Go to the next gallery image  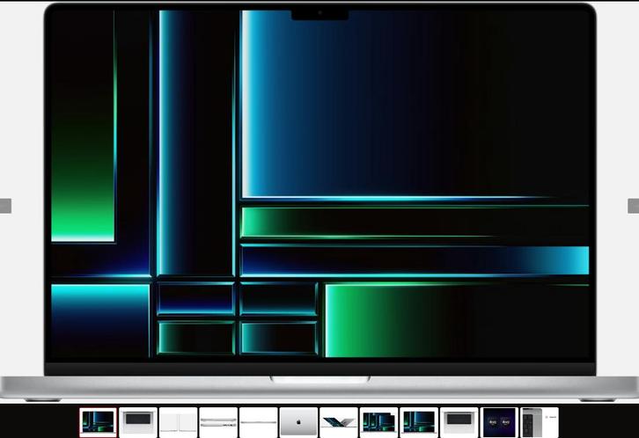(633, 206)
